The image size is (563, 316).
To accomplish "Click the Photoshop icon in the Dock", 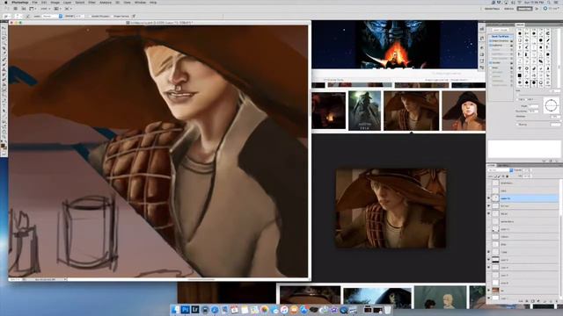I will (x=185, y=309).
